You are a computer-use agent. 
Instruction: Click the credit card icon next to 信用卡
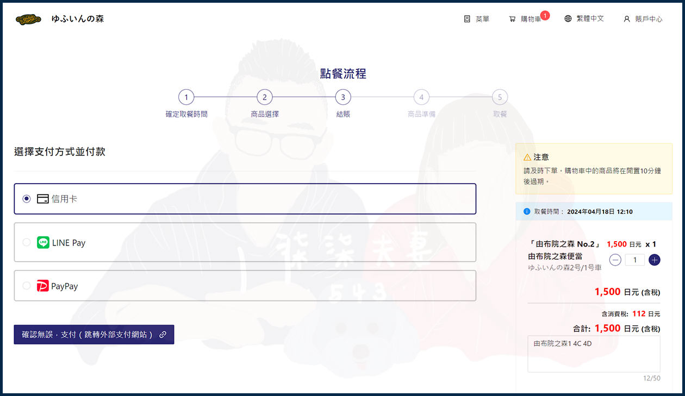click(42, 199)
